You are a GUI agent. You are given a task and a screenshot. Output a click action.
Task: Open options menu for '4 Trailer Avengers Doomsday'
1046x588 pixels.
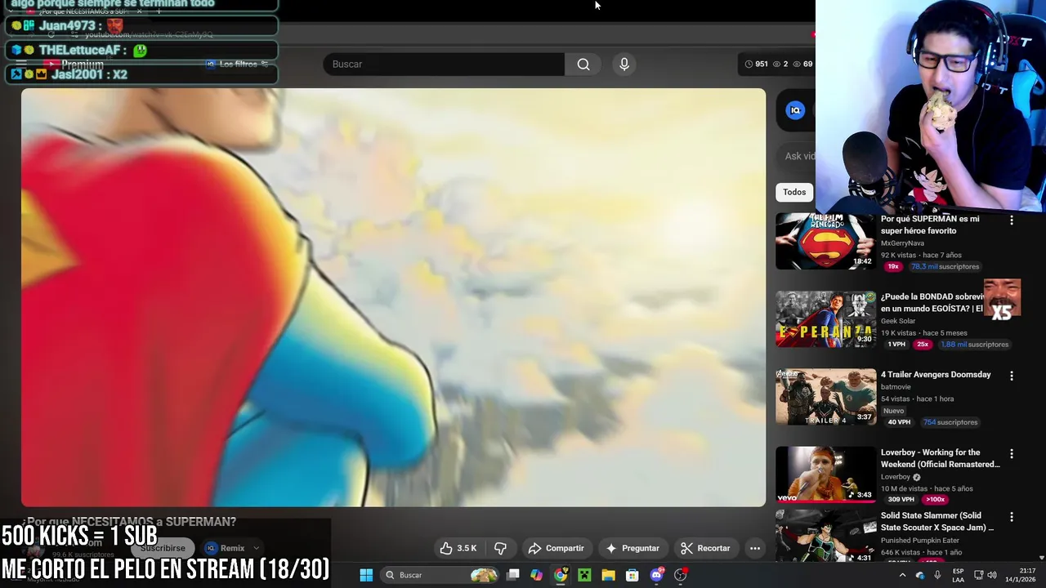coord(1012,376)
